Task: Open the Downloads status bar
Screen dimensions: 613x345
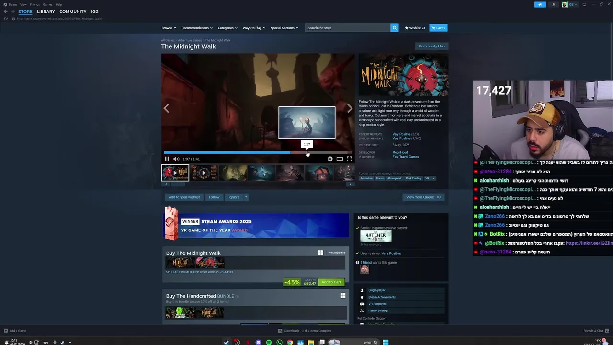Action: coord(305,331)
